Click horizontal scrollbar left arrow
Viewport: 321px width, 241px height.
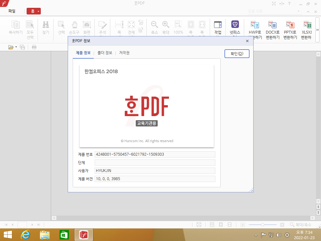coord(54,218)
